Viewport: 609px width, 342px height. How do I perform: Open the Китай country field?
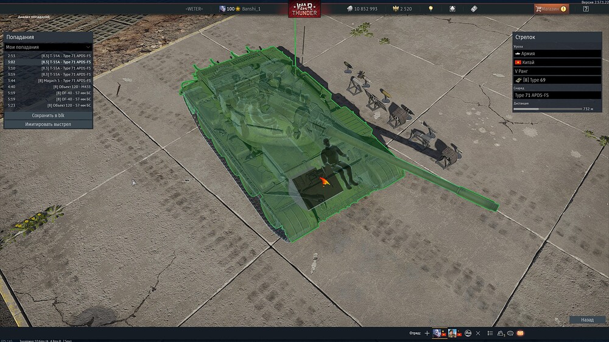(557, 62)
